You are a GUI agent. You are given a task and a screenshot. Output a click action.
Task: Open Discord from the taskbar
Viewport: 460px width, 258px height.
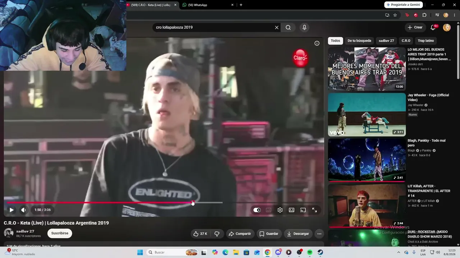[x=278, y=252]
